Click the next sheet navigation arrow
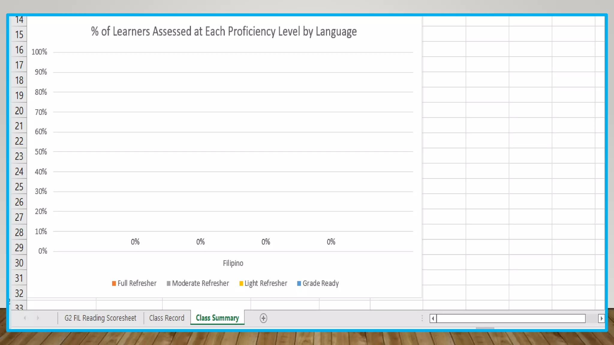 (x=38, y=318)
